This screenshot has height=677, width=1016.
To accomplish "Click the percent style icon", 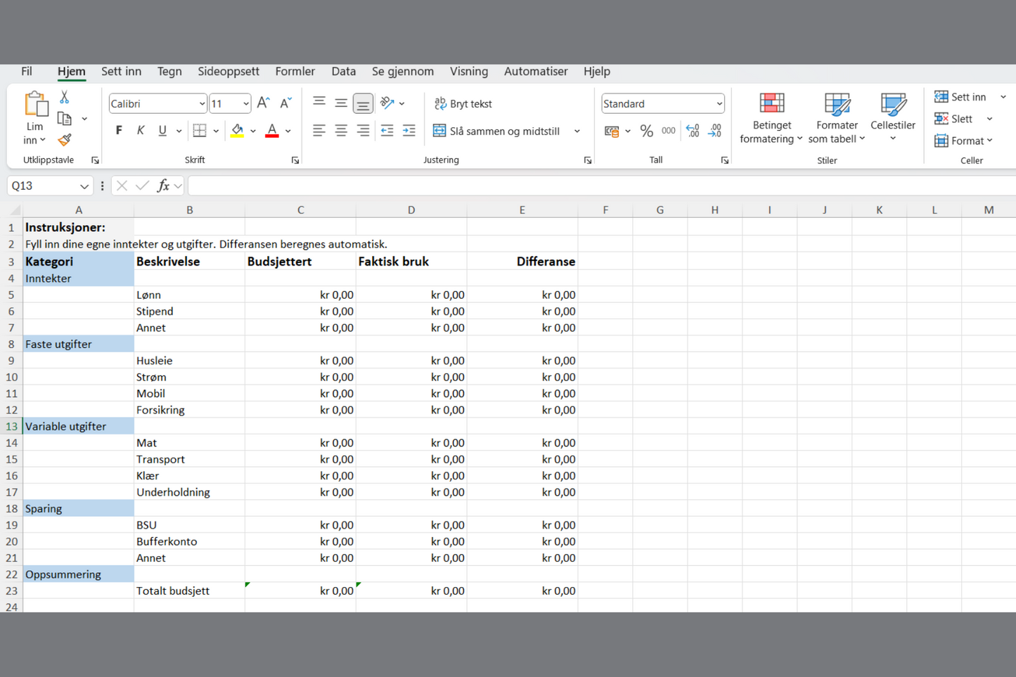I will coord(646,131).
